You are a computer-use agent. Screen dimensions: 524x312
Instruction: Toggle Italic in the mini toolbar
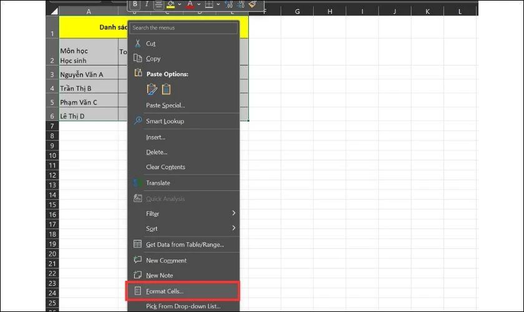coord(147,4)
